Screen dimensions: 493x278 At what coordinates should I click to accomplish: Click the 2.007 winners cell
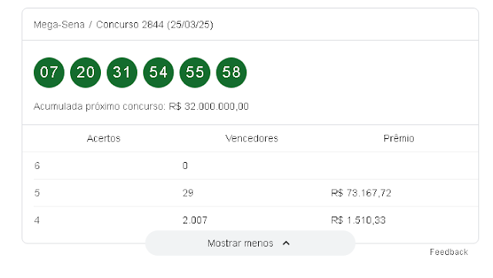tap(195, 220)
